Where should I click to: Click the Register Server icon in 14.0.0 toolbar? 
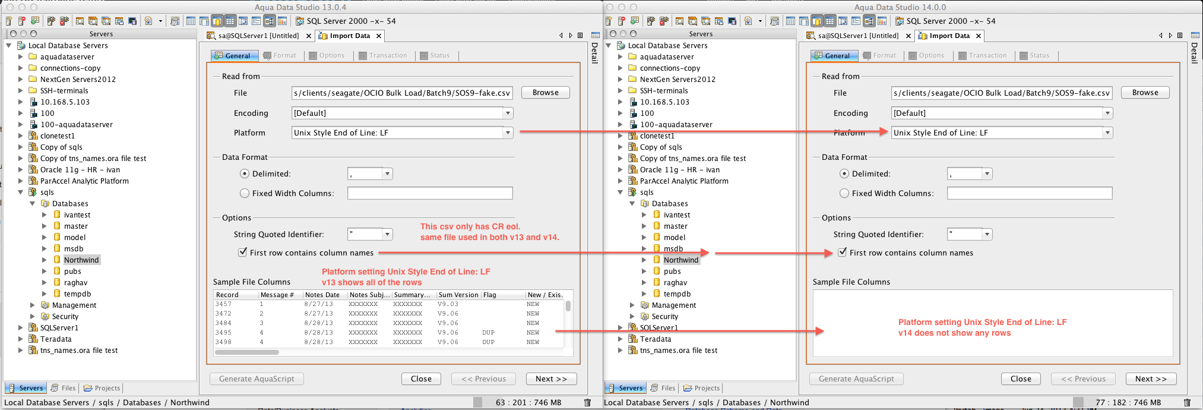[609, 21]
